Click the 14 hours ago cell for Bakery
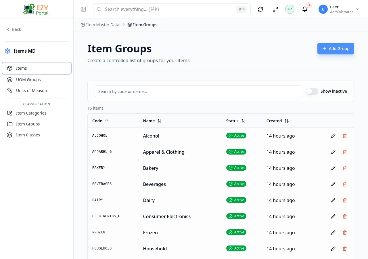368x259 pixels. pos(281,168)
